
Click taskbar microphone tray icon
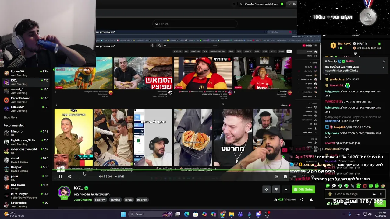coord(349,214)
